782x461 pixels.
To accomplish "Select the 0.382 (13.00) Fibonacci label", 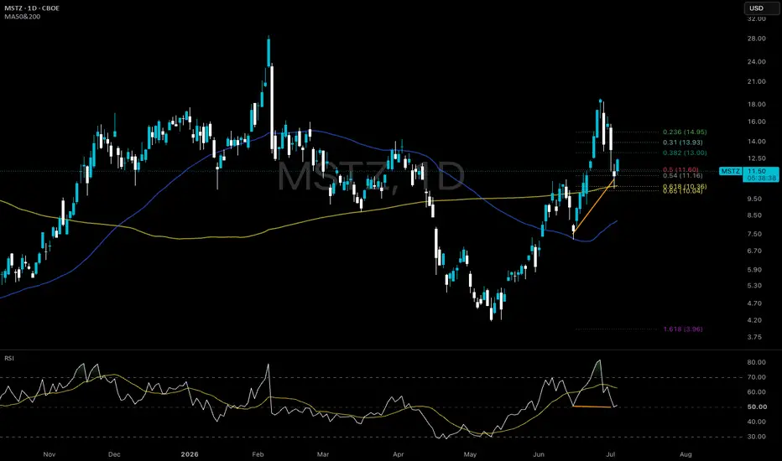I will click(x=685, y=153).
